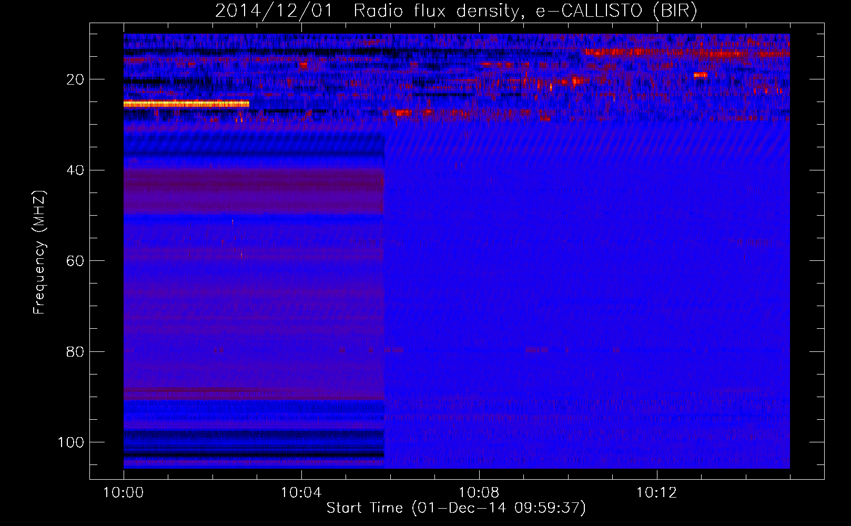Click the 10:04 time tick label
Image resolution: width=851 pixels, height=526 pixels.
point(301,493)
